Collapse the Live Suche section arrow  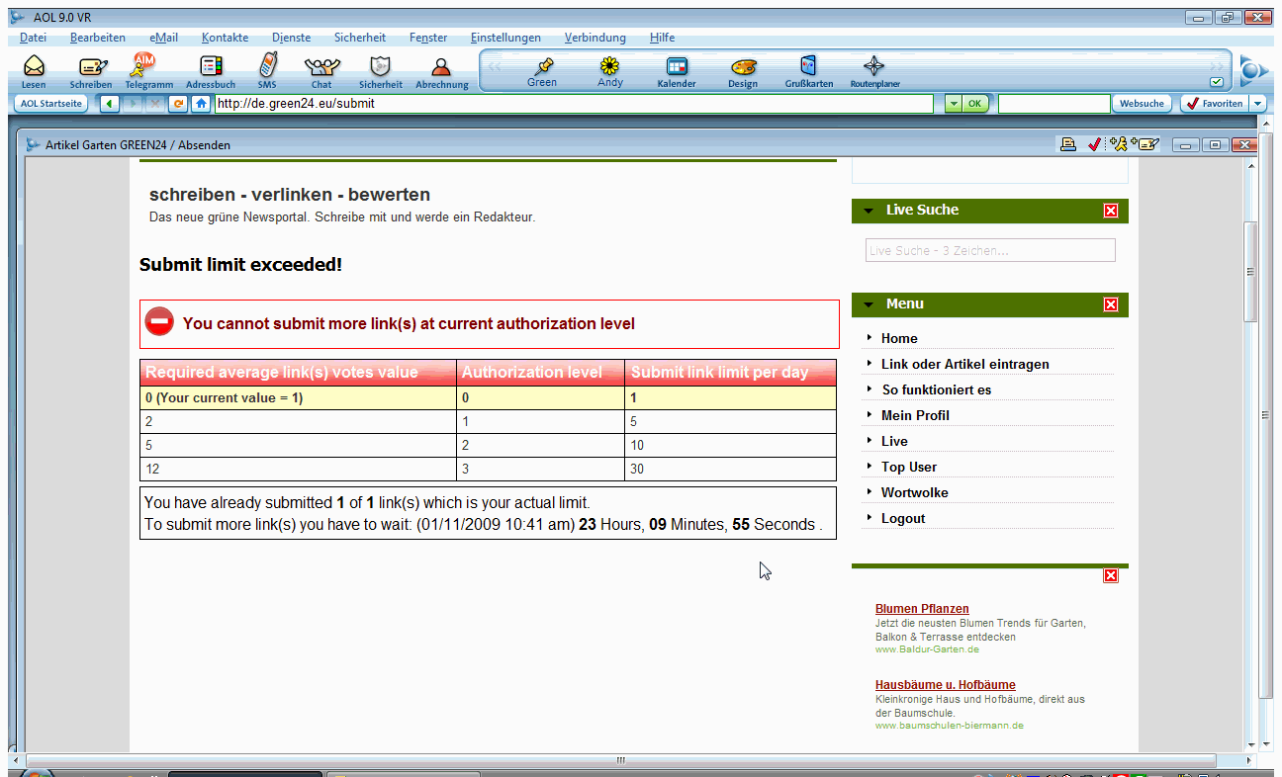tap(869, 211)
